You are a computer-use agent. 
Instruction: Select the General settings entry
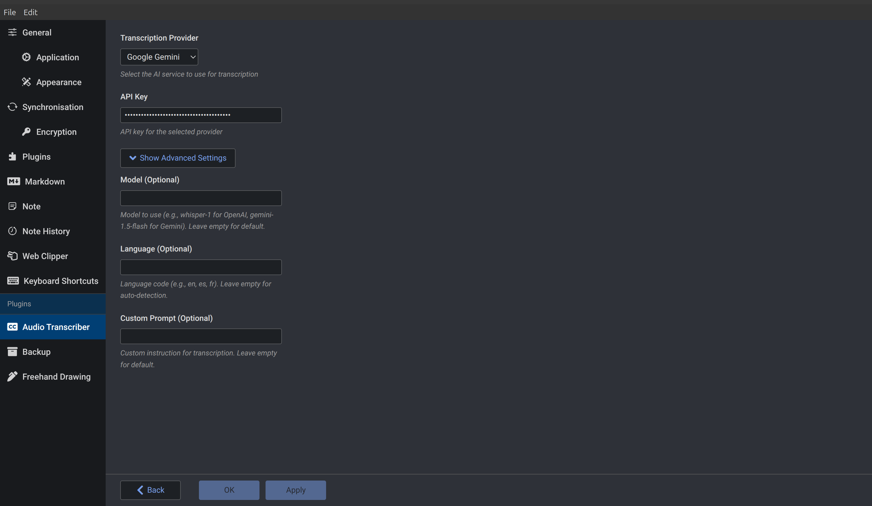[37, 32]
